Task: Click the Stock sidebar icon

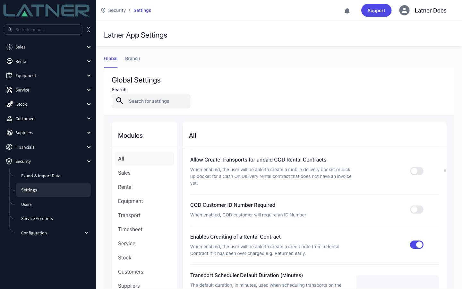Action: [10, 104]
